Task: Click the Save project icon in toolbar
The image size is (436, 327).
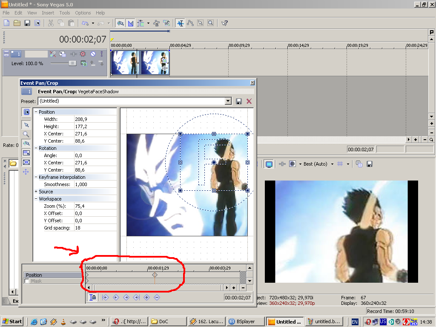Action: [27, 23]
